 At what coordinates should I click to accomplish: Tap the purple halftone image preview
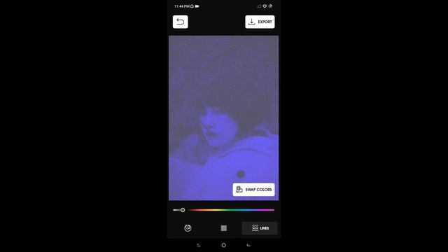coord(224,118)
